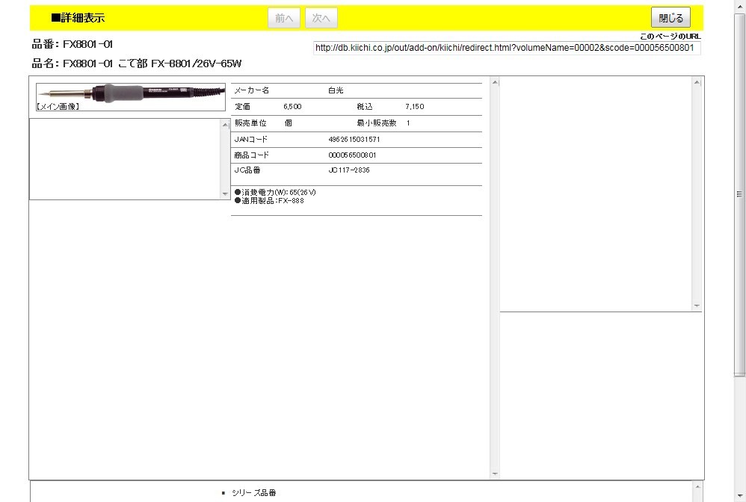This screenshot has width=746, height=502.
Task: Click the 最小販売数 label
Action: tap(376, 123)
